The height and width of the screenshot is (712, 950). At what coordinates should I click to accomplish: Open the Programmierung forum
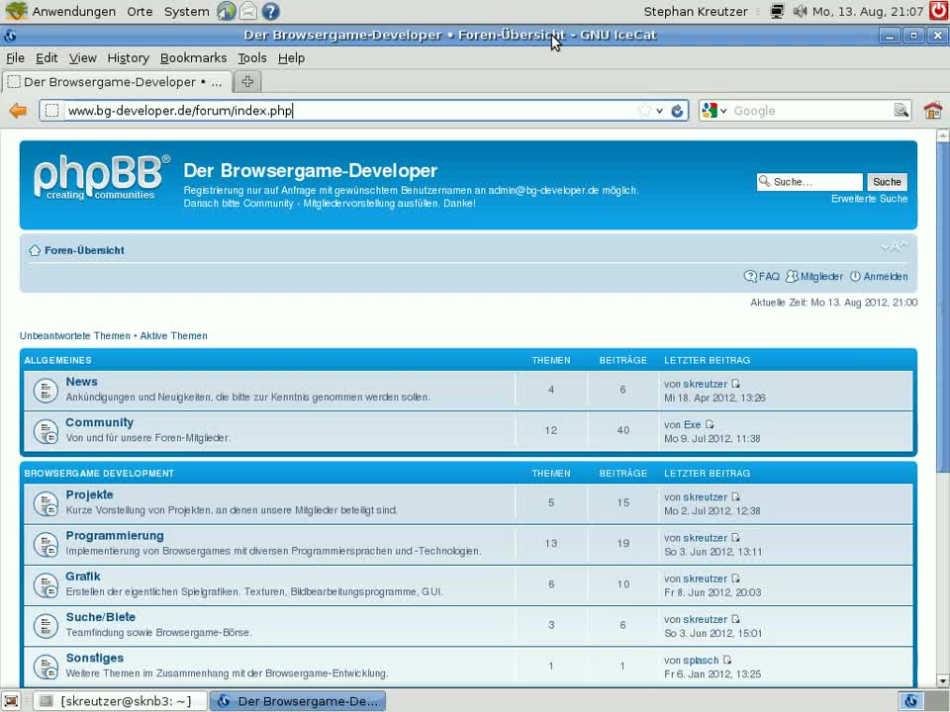point(115,535)
